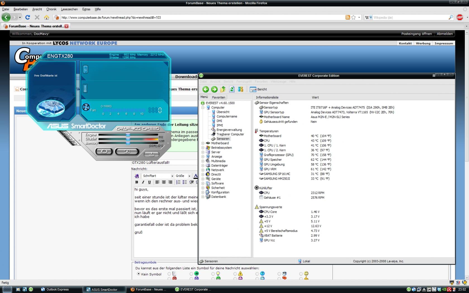Align message text to the left
This screenshot has height=293, width=469.
point(157,182)
